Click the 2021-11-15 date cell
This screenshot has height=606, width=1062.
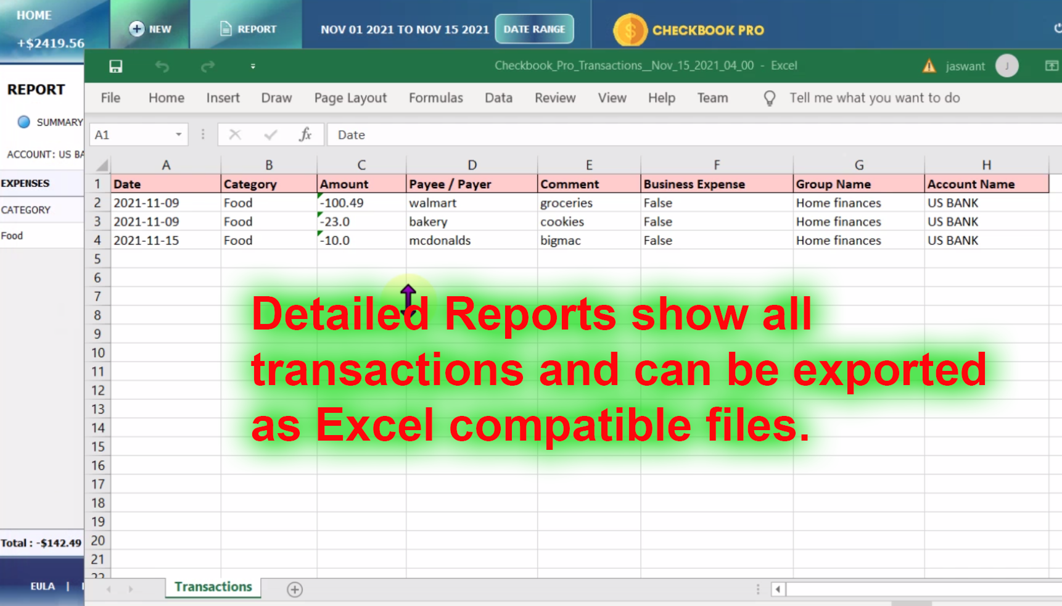165,240
